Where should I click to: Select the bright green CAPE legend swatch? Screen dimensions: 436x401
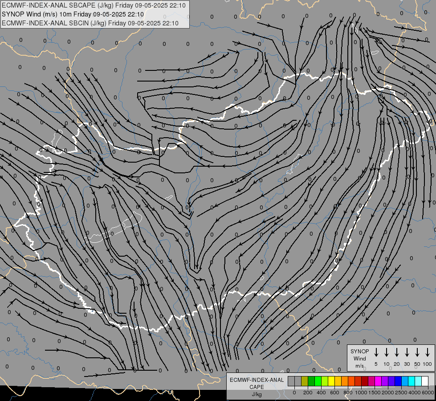[x=318, y=381]
